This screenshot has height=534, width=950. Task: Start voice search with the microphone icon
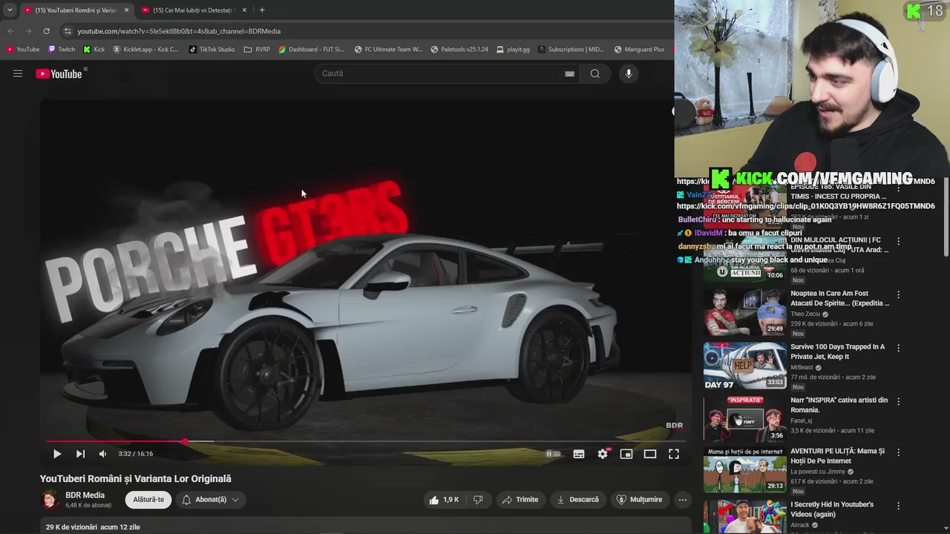629,73
